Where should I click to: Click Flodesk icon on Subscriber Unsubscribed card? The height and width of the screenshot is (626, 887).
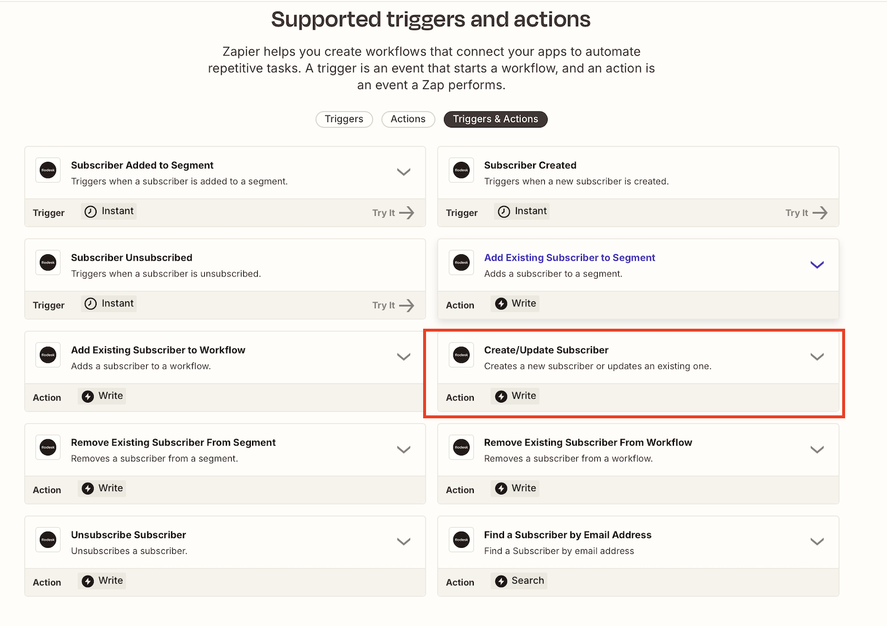click(48, 263)
